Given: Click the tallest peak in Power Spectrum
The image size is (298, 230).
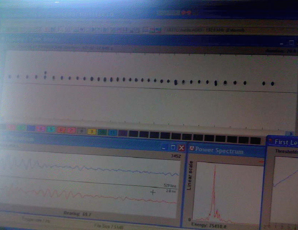Looking at the screenshot, I should tap(215, 169).
